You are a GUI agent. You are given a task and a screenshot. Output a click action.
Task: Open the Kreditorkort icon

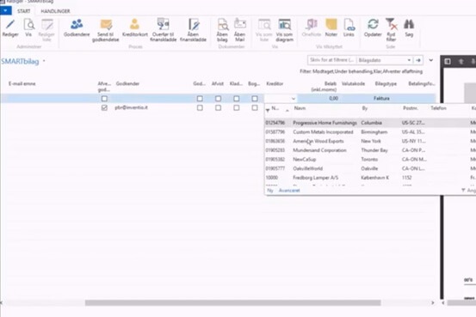coord(134,24)
